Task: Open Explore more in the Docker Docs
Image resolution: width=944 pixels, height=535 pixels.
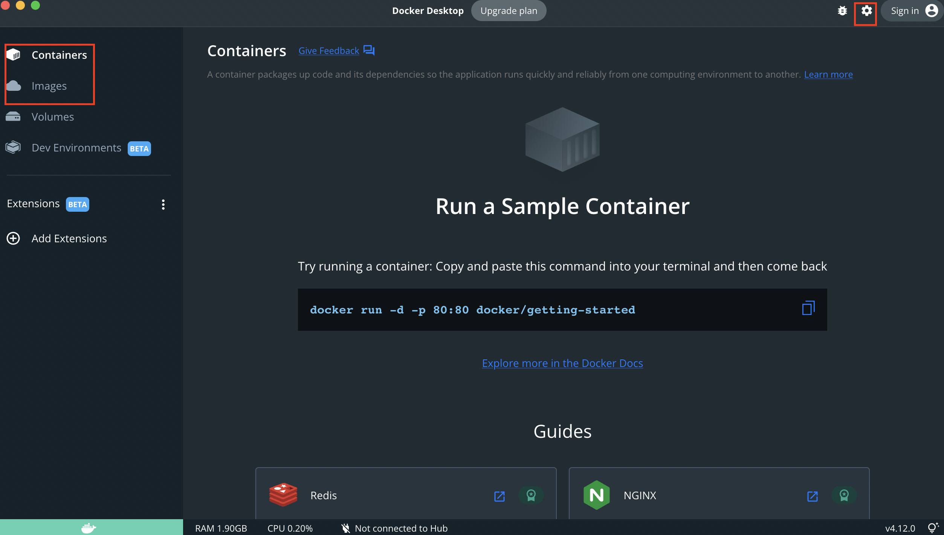Action: click(x=562, y=363)
